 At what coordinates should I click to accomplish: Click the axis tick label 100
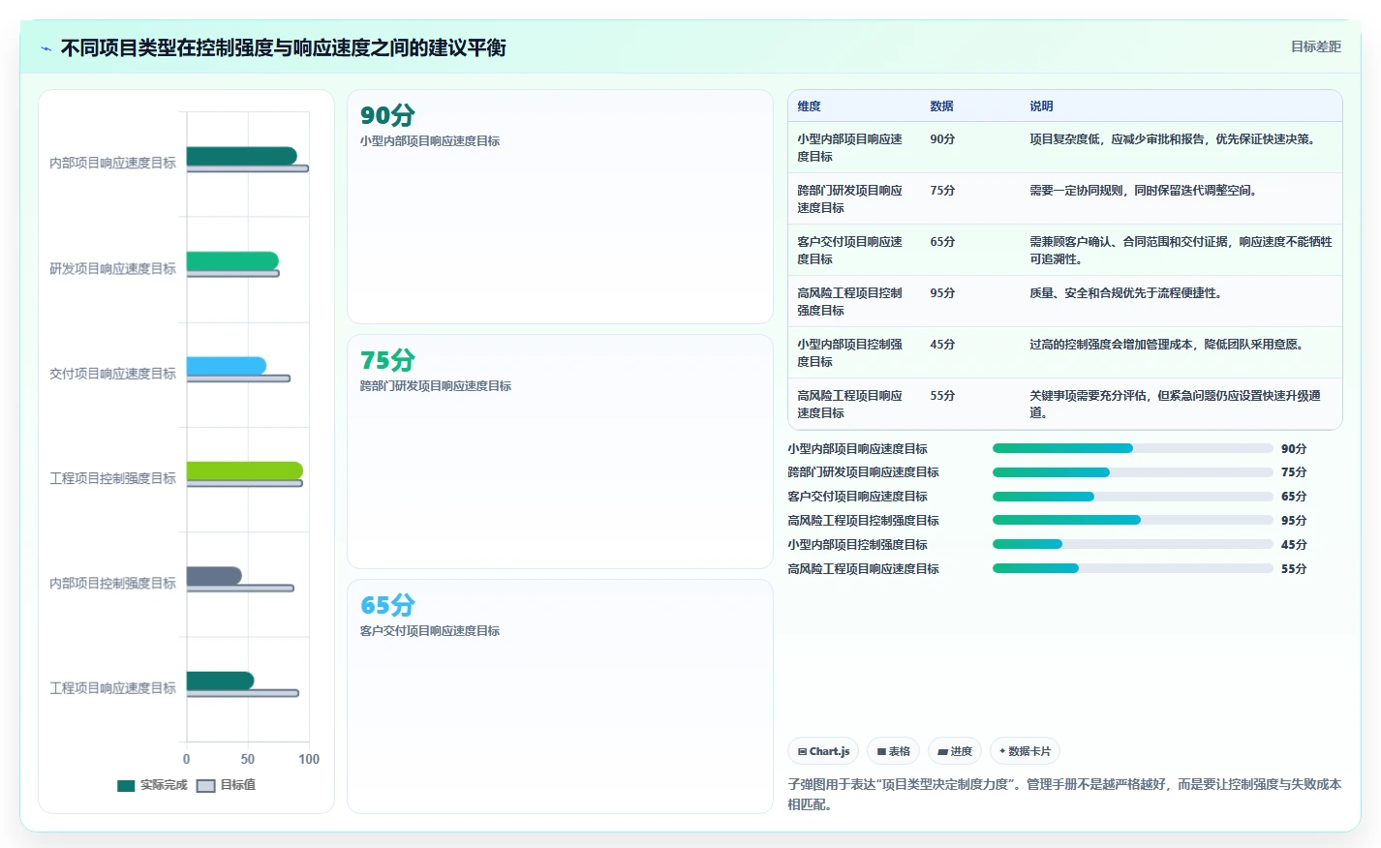point(309,759)
